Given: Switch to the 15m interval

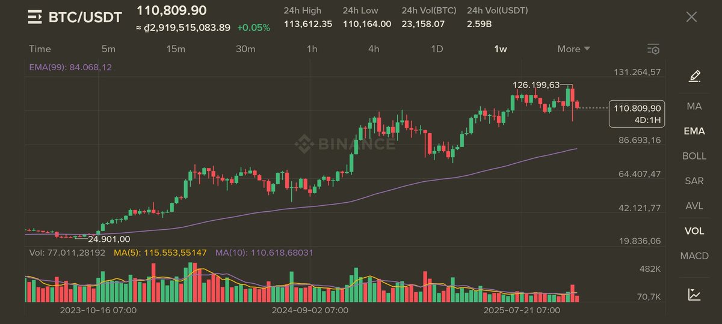Looking at the screenshot, I should point(176,49).
